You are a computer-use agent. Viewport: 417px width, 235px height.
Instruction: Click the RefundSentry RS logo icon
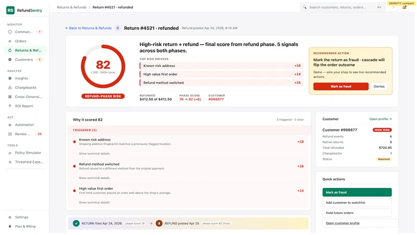click(x=10, y=10)
